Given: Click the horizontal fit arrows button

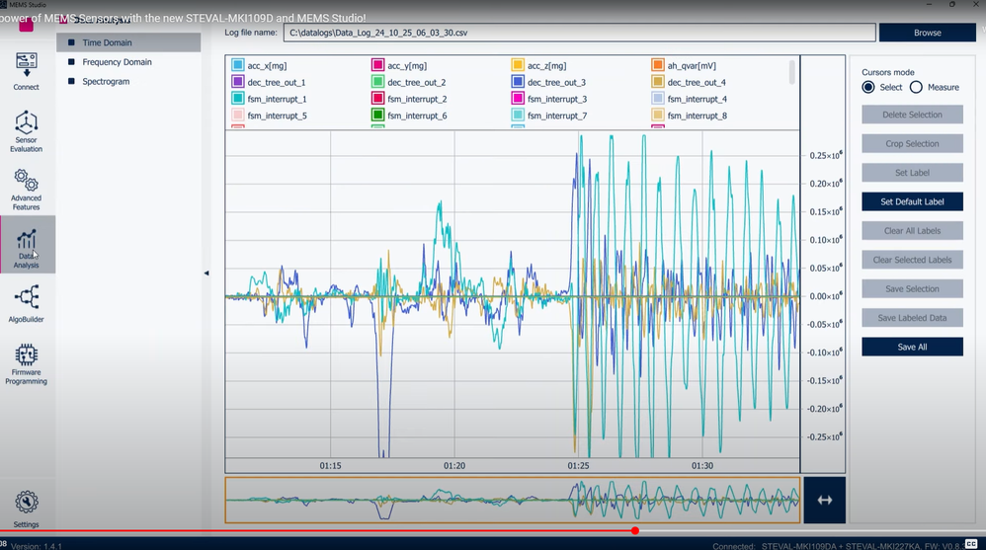Looking at the screenshot, I should [x=824, y=501].
